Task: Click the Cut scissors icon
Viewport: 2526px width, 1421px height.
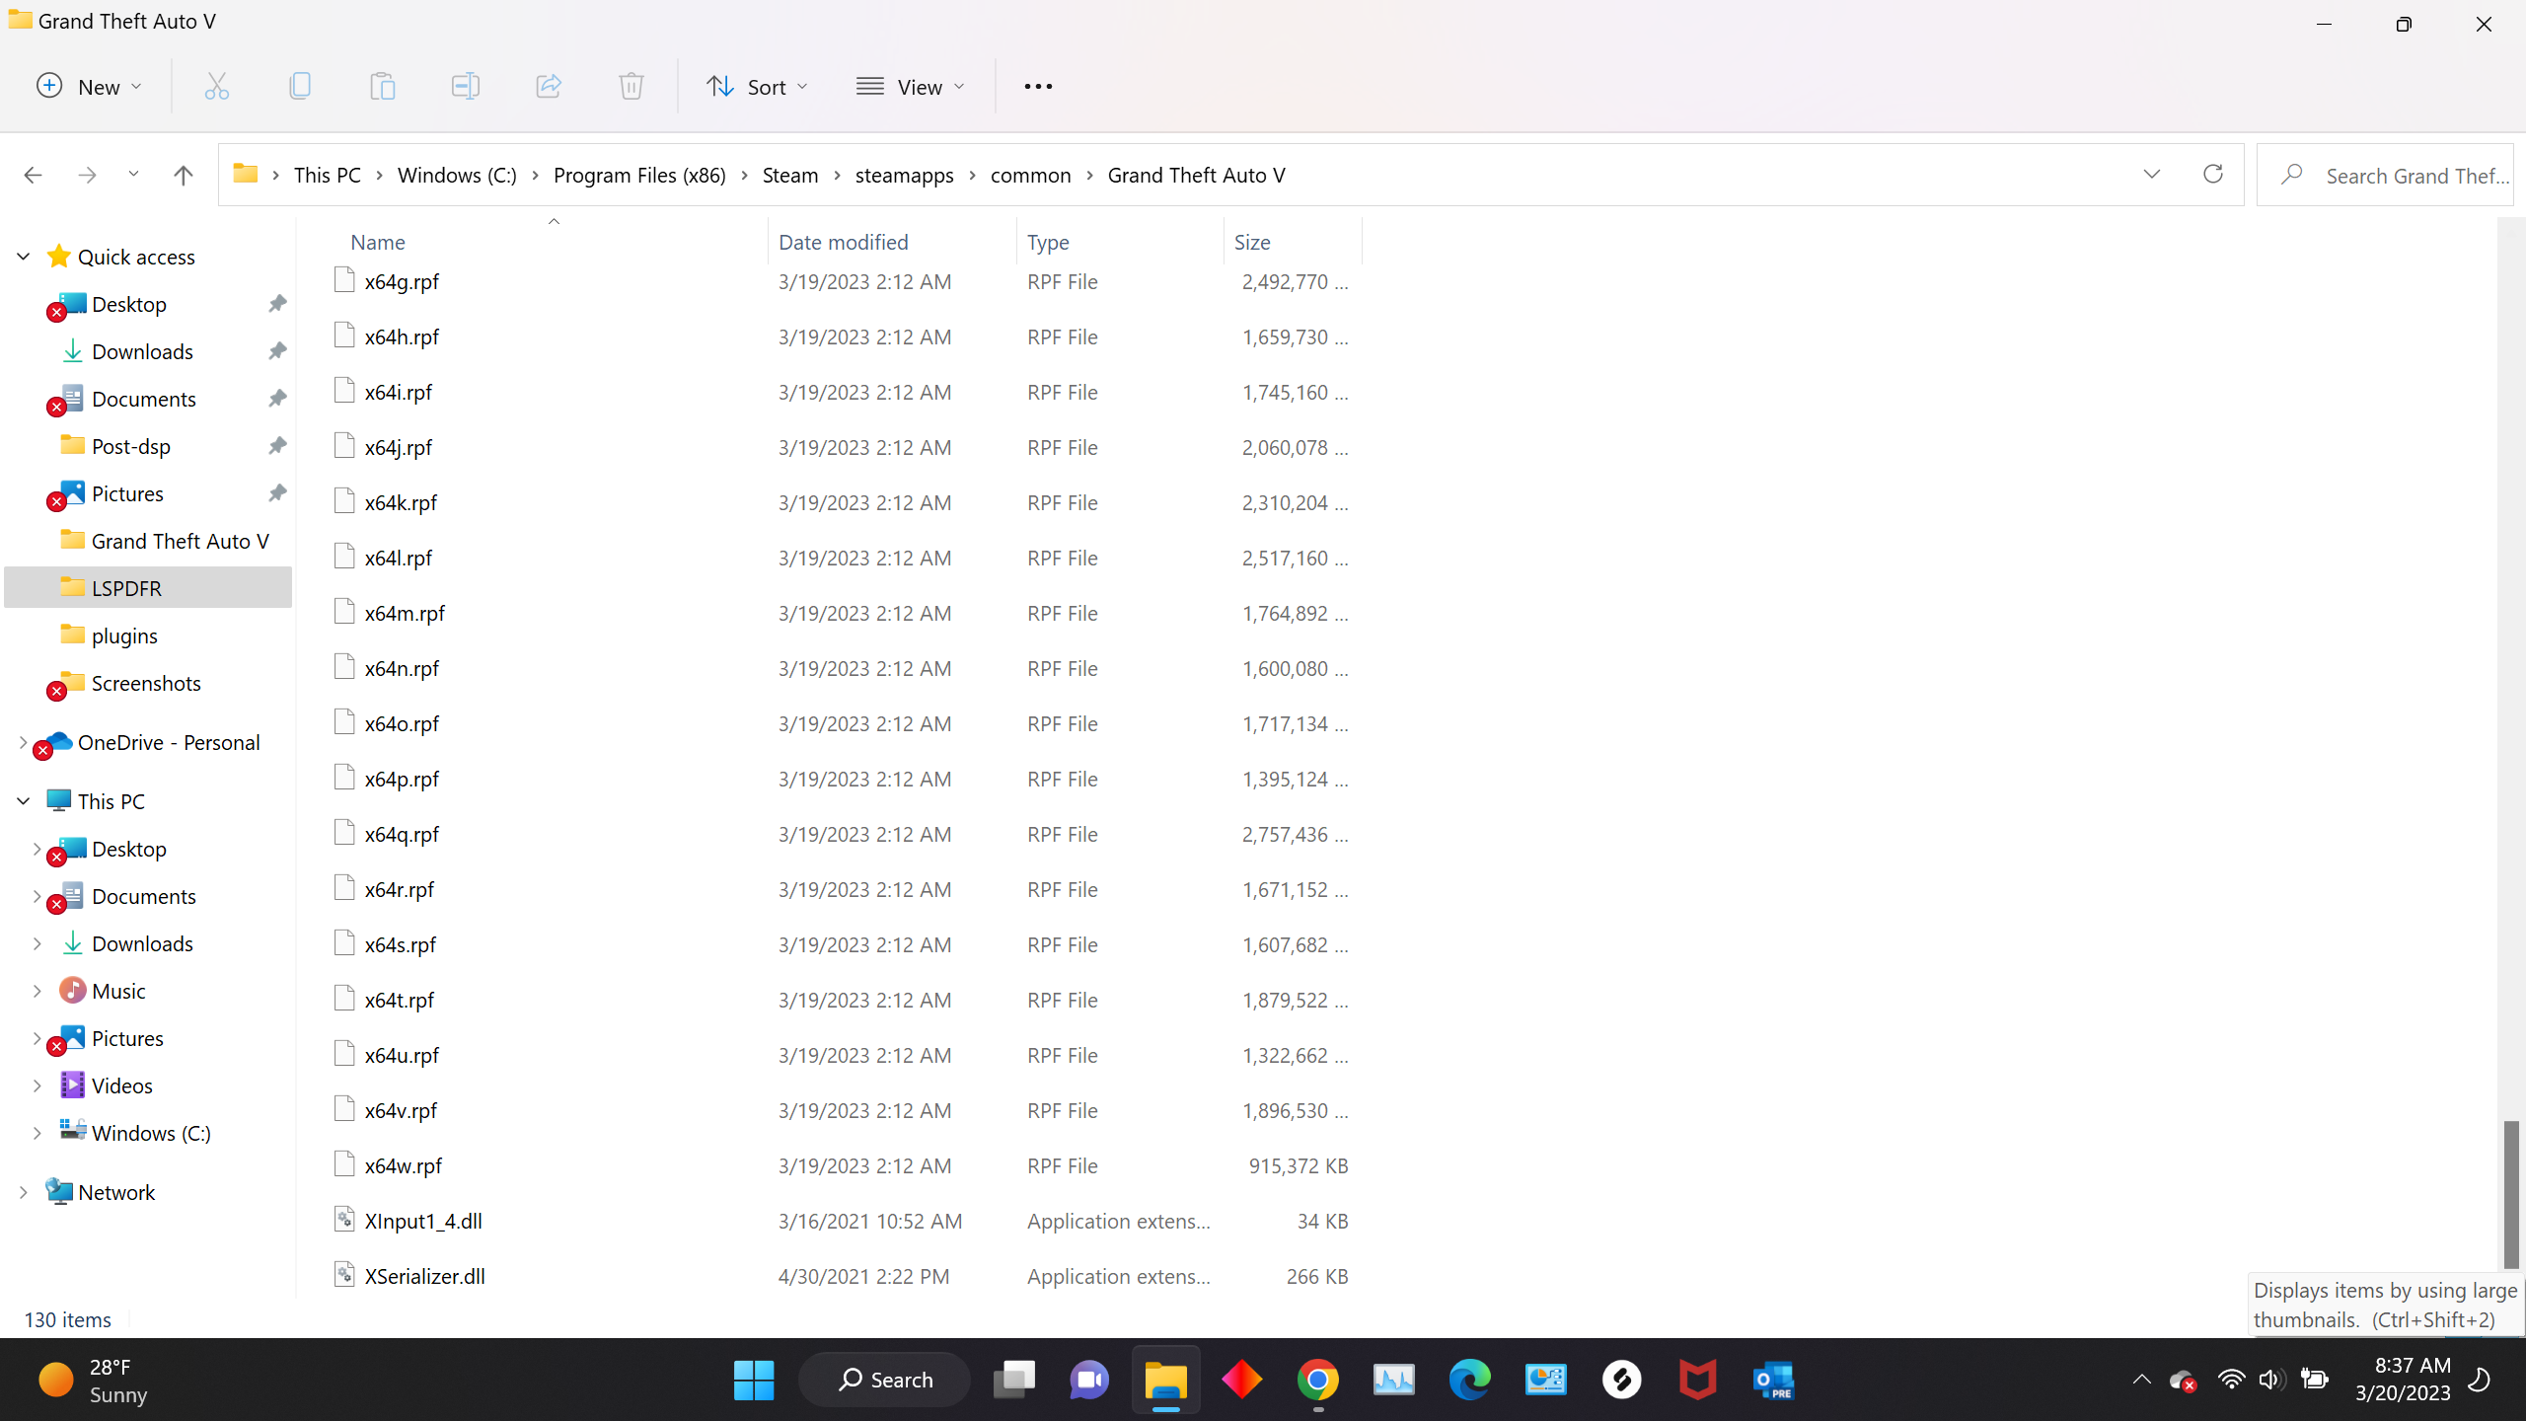Action: pos(217,87)
